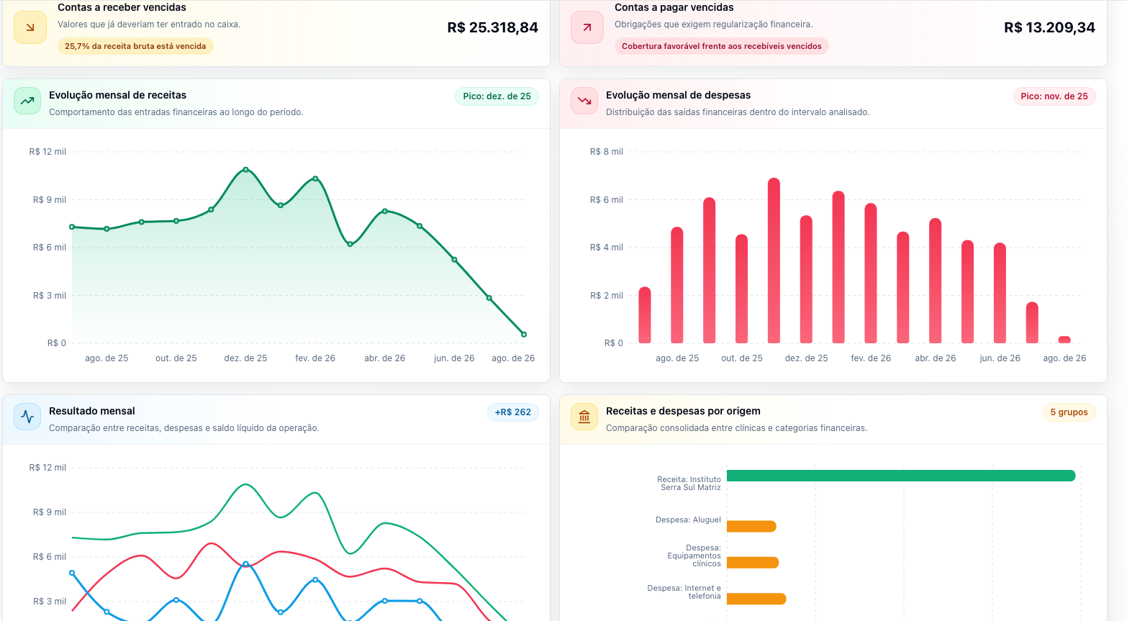This screenshot has width=1127, height=621.
Task: Click the '+R$ 262' result badge
Action: click(x=513, y=412)
